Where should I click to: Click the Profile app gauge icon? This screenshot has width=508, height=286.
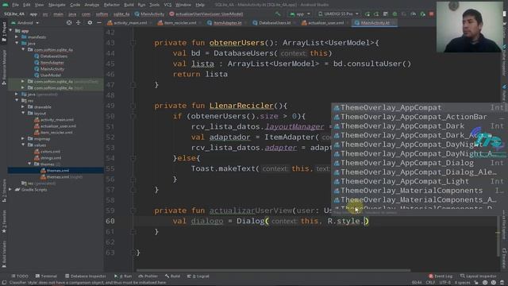413,14
